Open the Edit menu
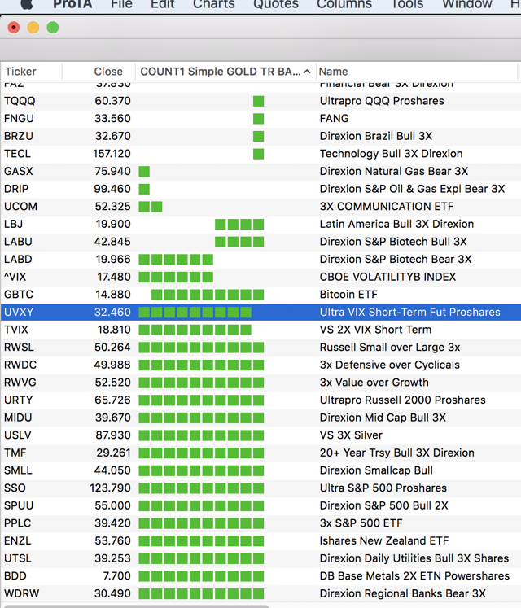Image resolution: width=521 pixels, height=608 pixels. (162, 4)
